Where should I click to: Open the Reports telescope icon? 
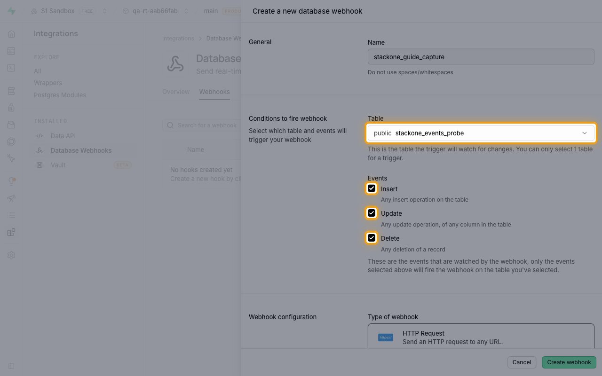pos(11,198)
